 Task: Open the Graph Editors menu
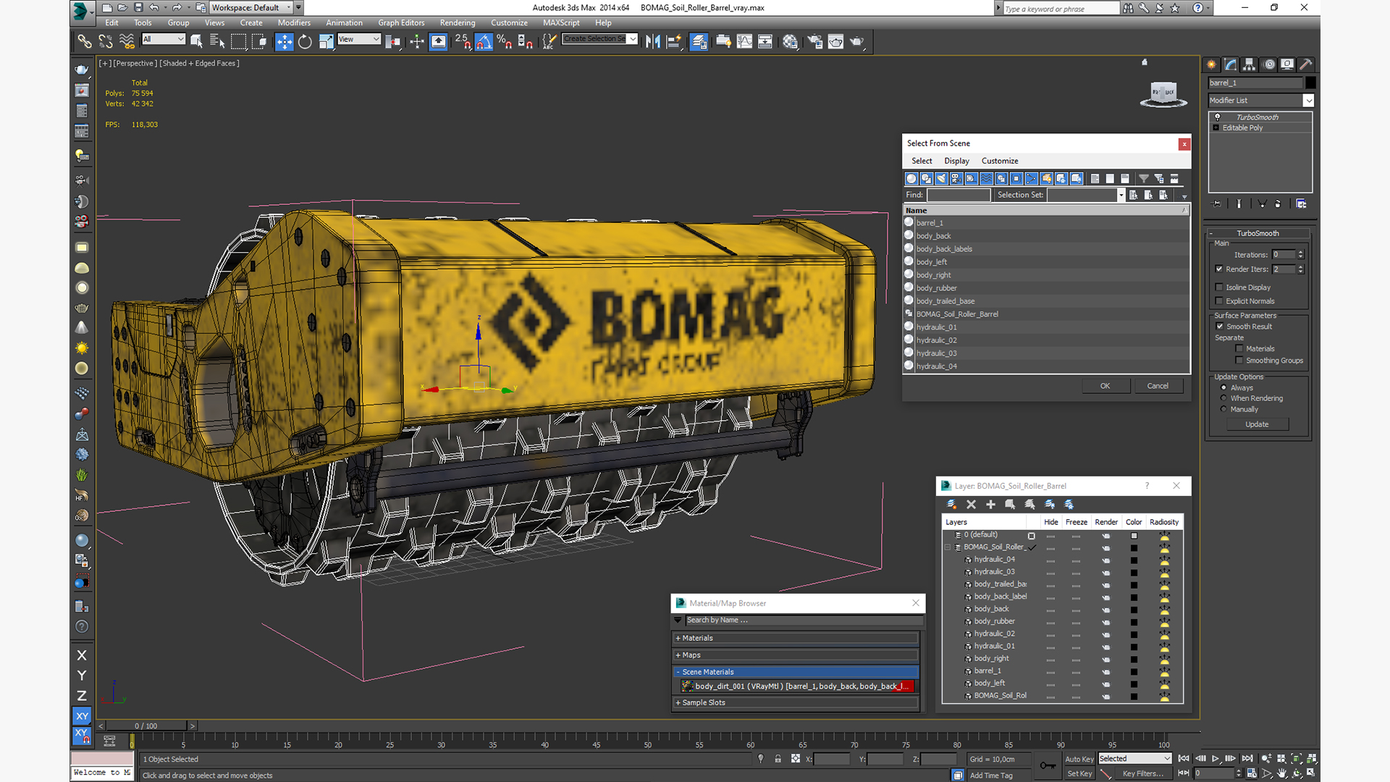click(x=401, y=23)
